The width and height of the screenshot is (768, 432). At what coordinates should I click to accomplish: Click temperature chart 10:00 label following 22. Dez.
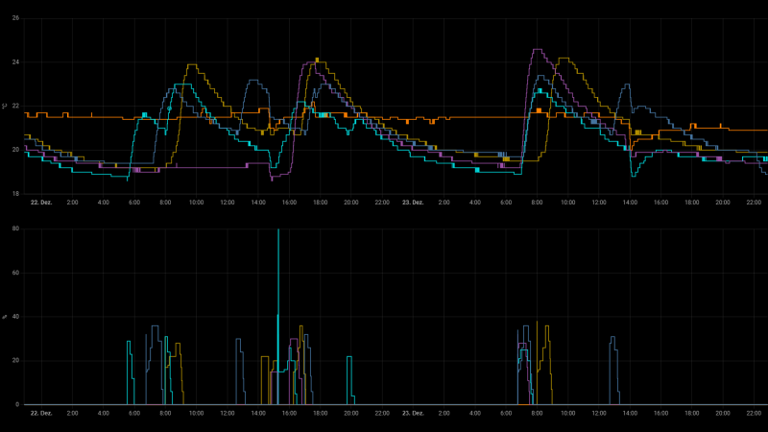pyautogui.click(x=196, y=203)
